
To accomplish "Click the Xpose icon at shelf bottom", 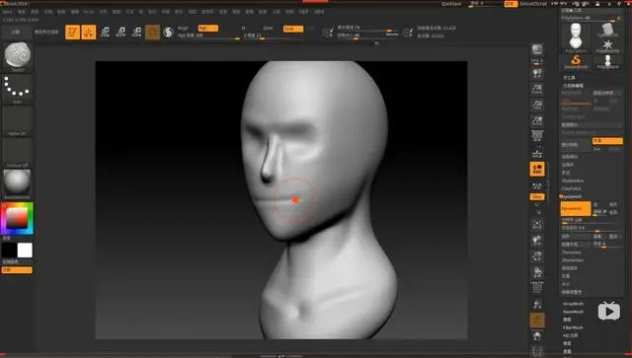I will point(537,350).
